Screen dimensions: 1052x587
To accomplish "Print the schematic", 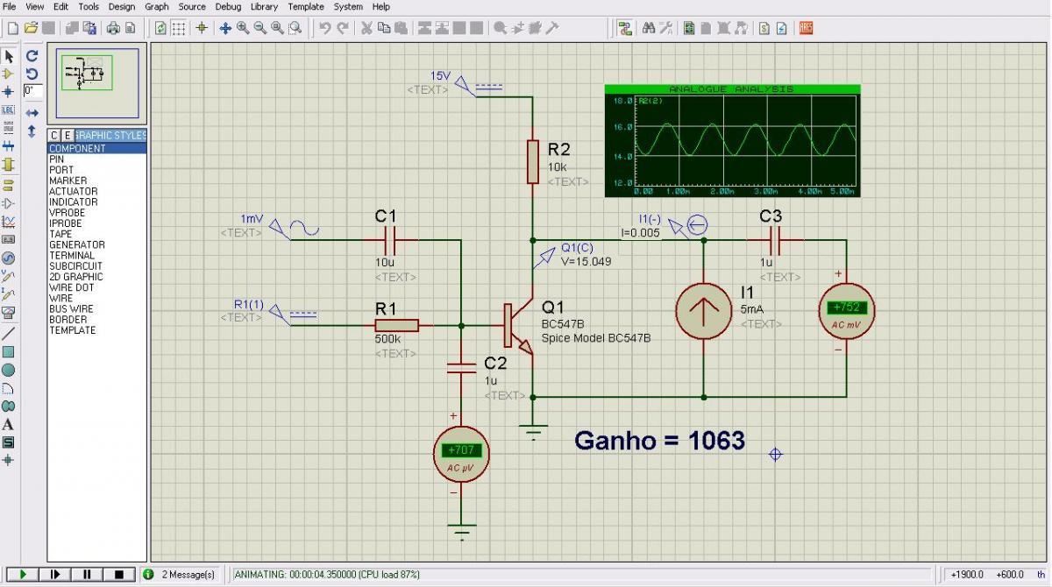I will point(113,28).
